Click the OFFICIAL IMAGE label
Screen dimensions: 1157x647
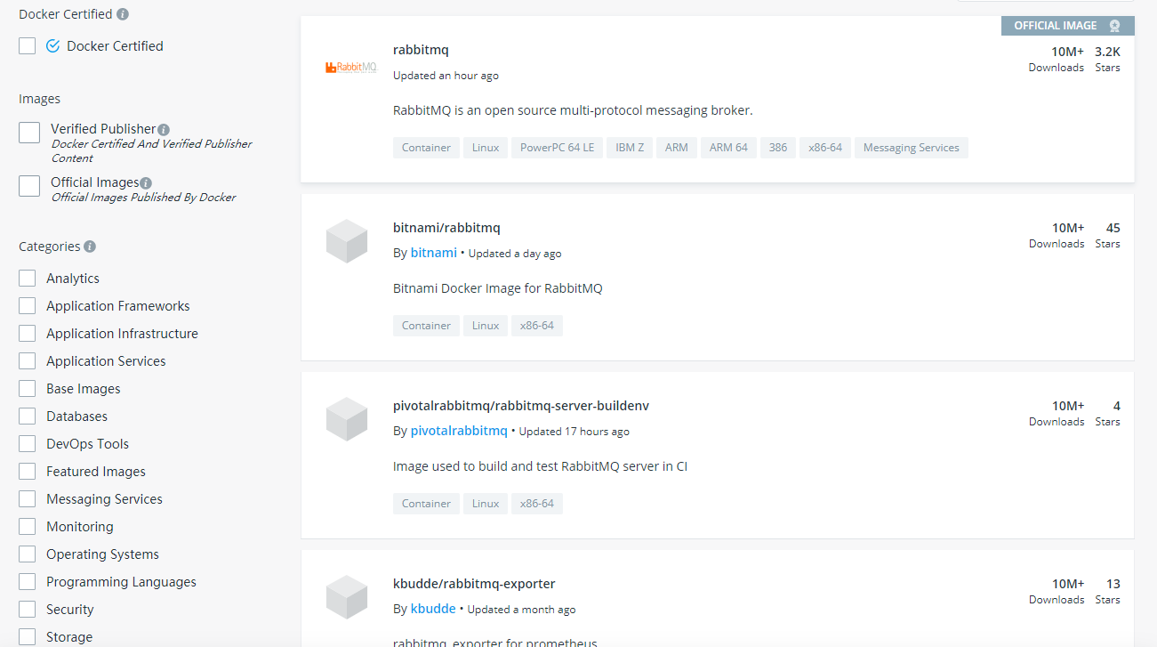coord(1056,26)
